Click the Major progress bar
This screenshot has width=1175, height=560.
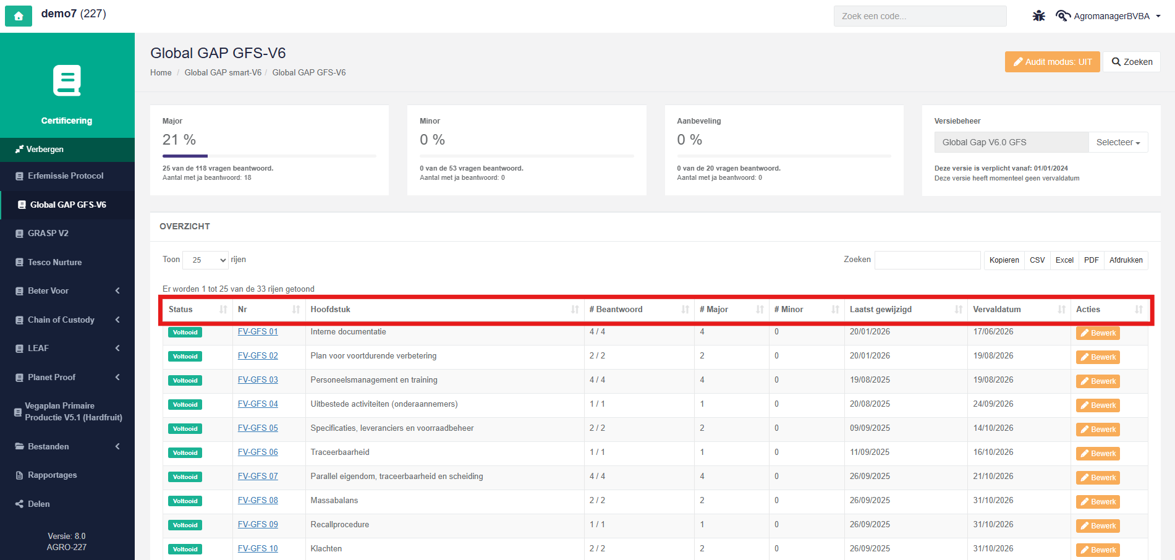pos(269,156)
